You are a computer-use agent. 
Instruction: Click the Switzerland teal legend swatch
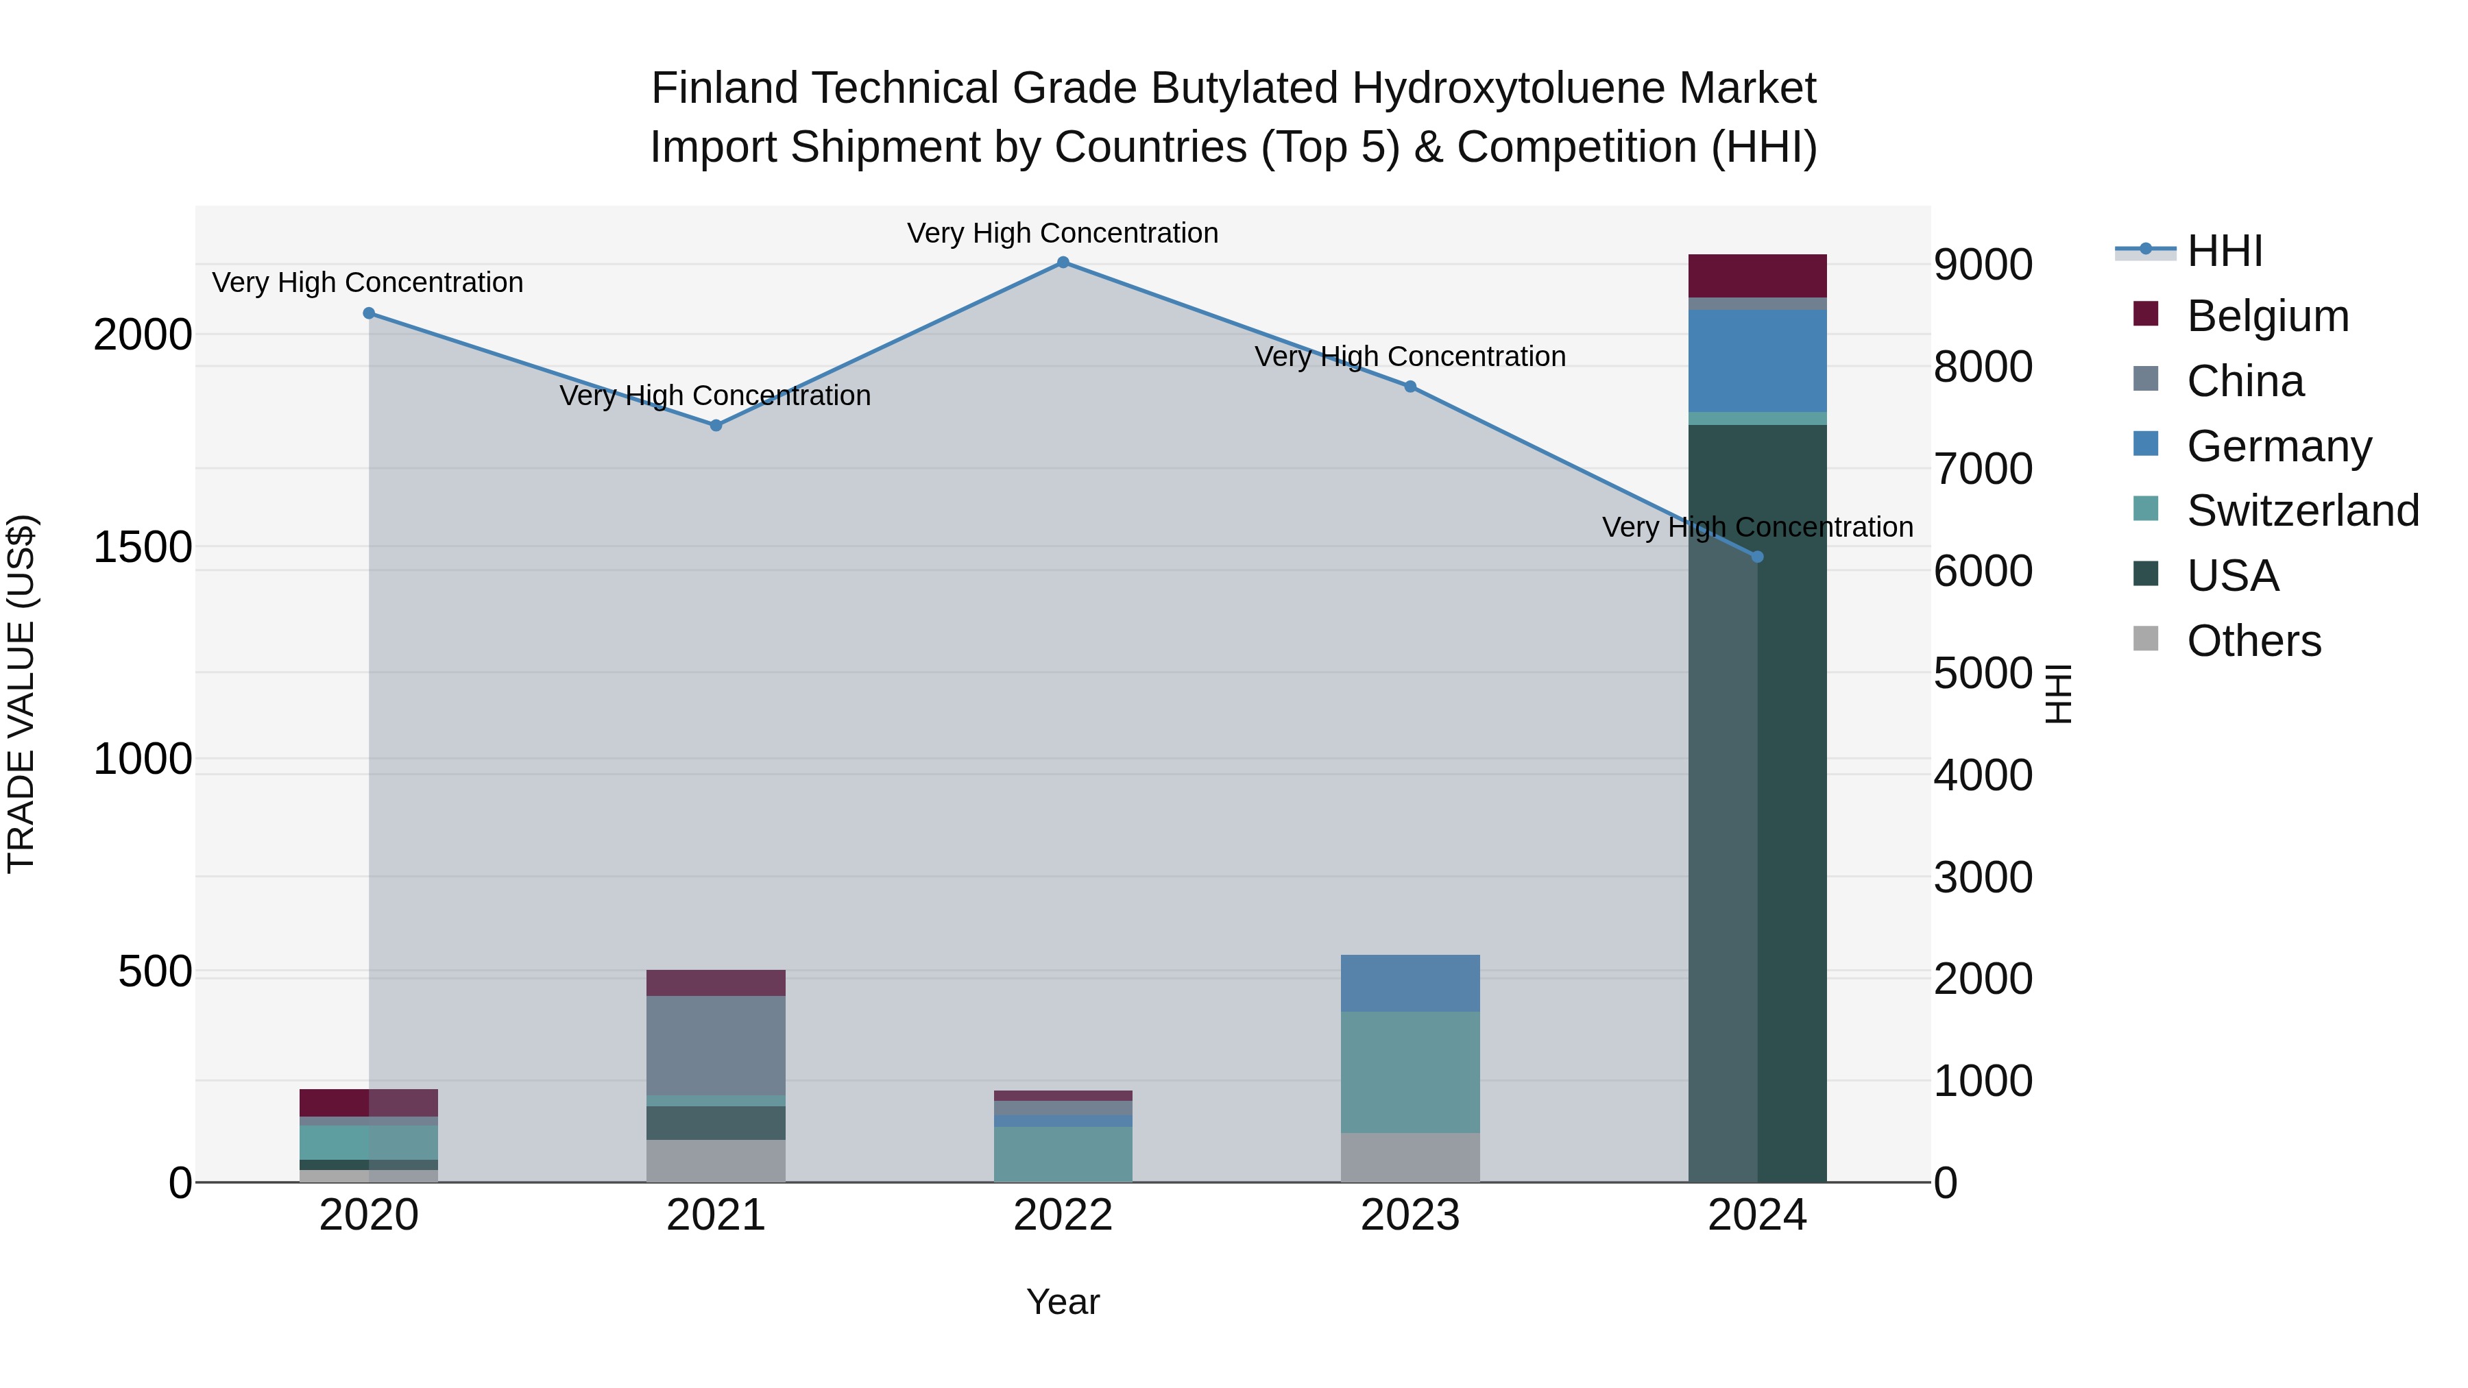click(x=2146, y=508)
